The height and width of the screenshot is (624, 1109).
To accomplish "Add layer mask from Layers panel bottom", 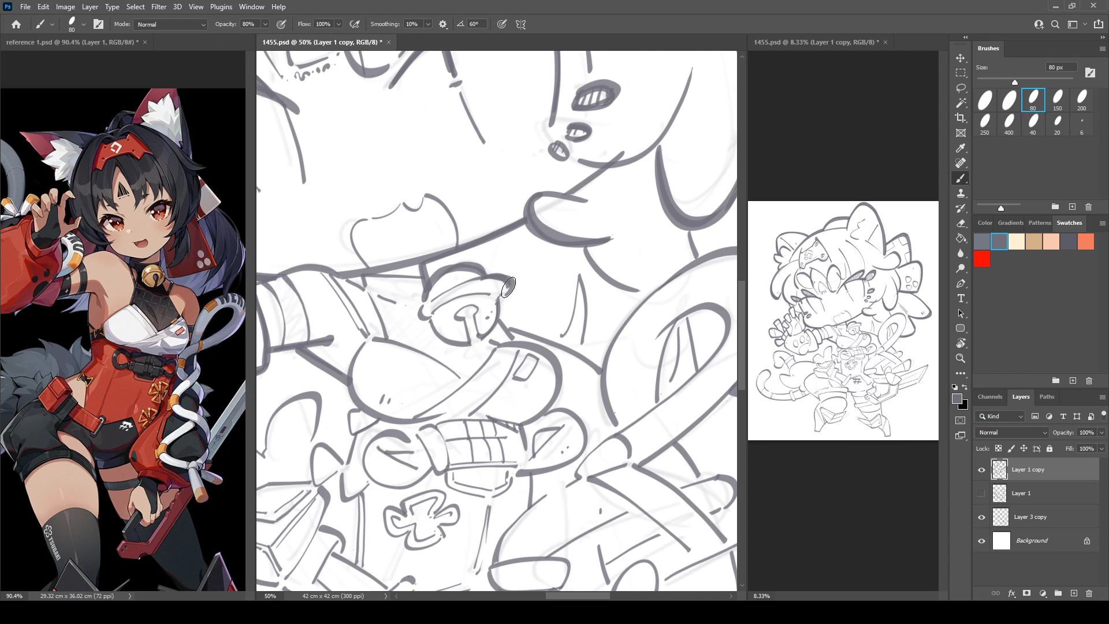I will click(1026, 593).
